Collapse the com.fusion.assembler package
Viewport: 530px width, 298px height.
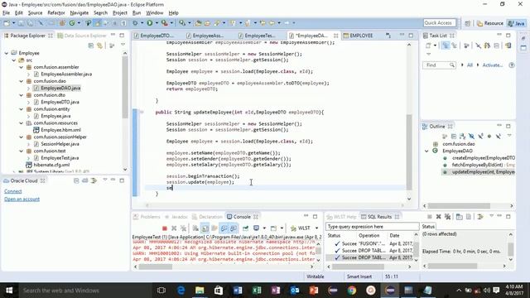(x=22, y=67)
